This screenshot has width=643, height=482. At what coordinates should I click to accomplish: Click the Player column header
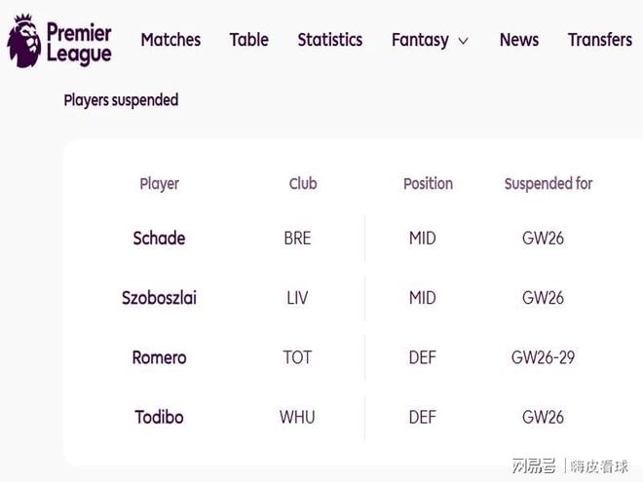[x=159, y=183]
